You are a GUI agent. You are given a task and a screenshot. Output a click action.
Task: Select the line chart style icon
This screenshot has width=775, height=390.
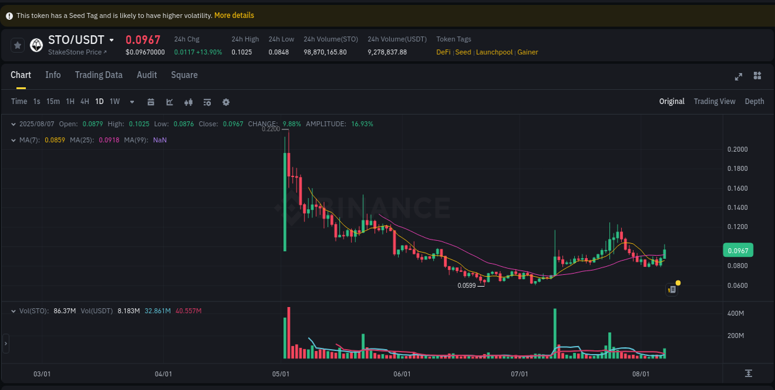169,102
